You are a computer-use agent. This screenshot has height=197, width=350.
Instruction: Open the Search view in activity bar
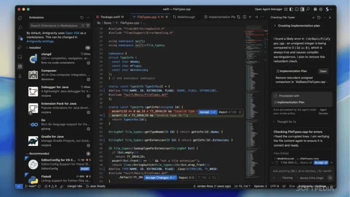[20, 28]
